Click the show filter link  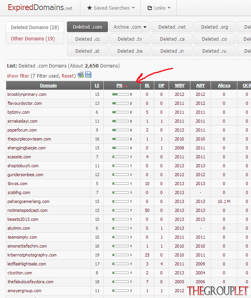point(18,76)
